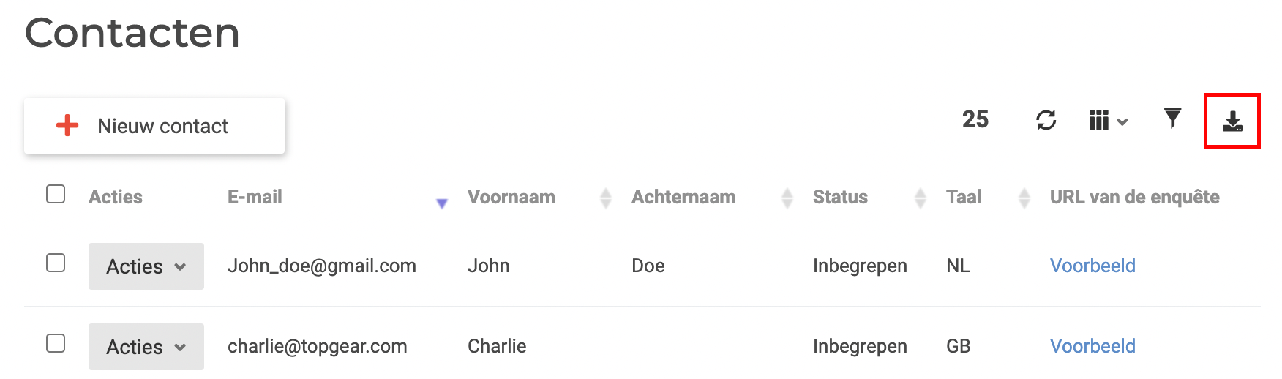The height and width of the screenshot is (379, 1282).
Task: Open the filter funnel icon
Action: click(x=1172, y=118)
